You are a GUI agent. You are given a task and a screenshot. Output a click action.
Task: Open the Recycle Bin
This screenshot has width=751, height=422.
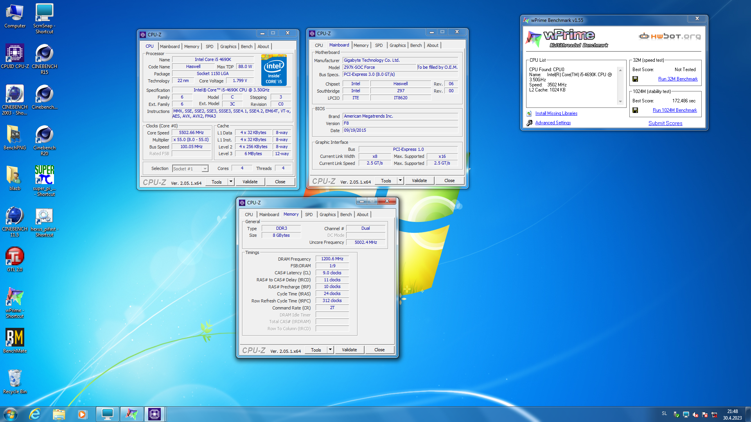pos(15,381)
